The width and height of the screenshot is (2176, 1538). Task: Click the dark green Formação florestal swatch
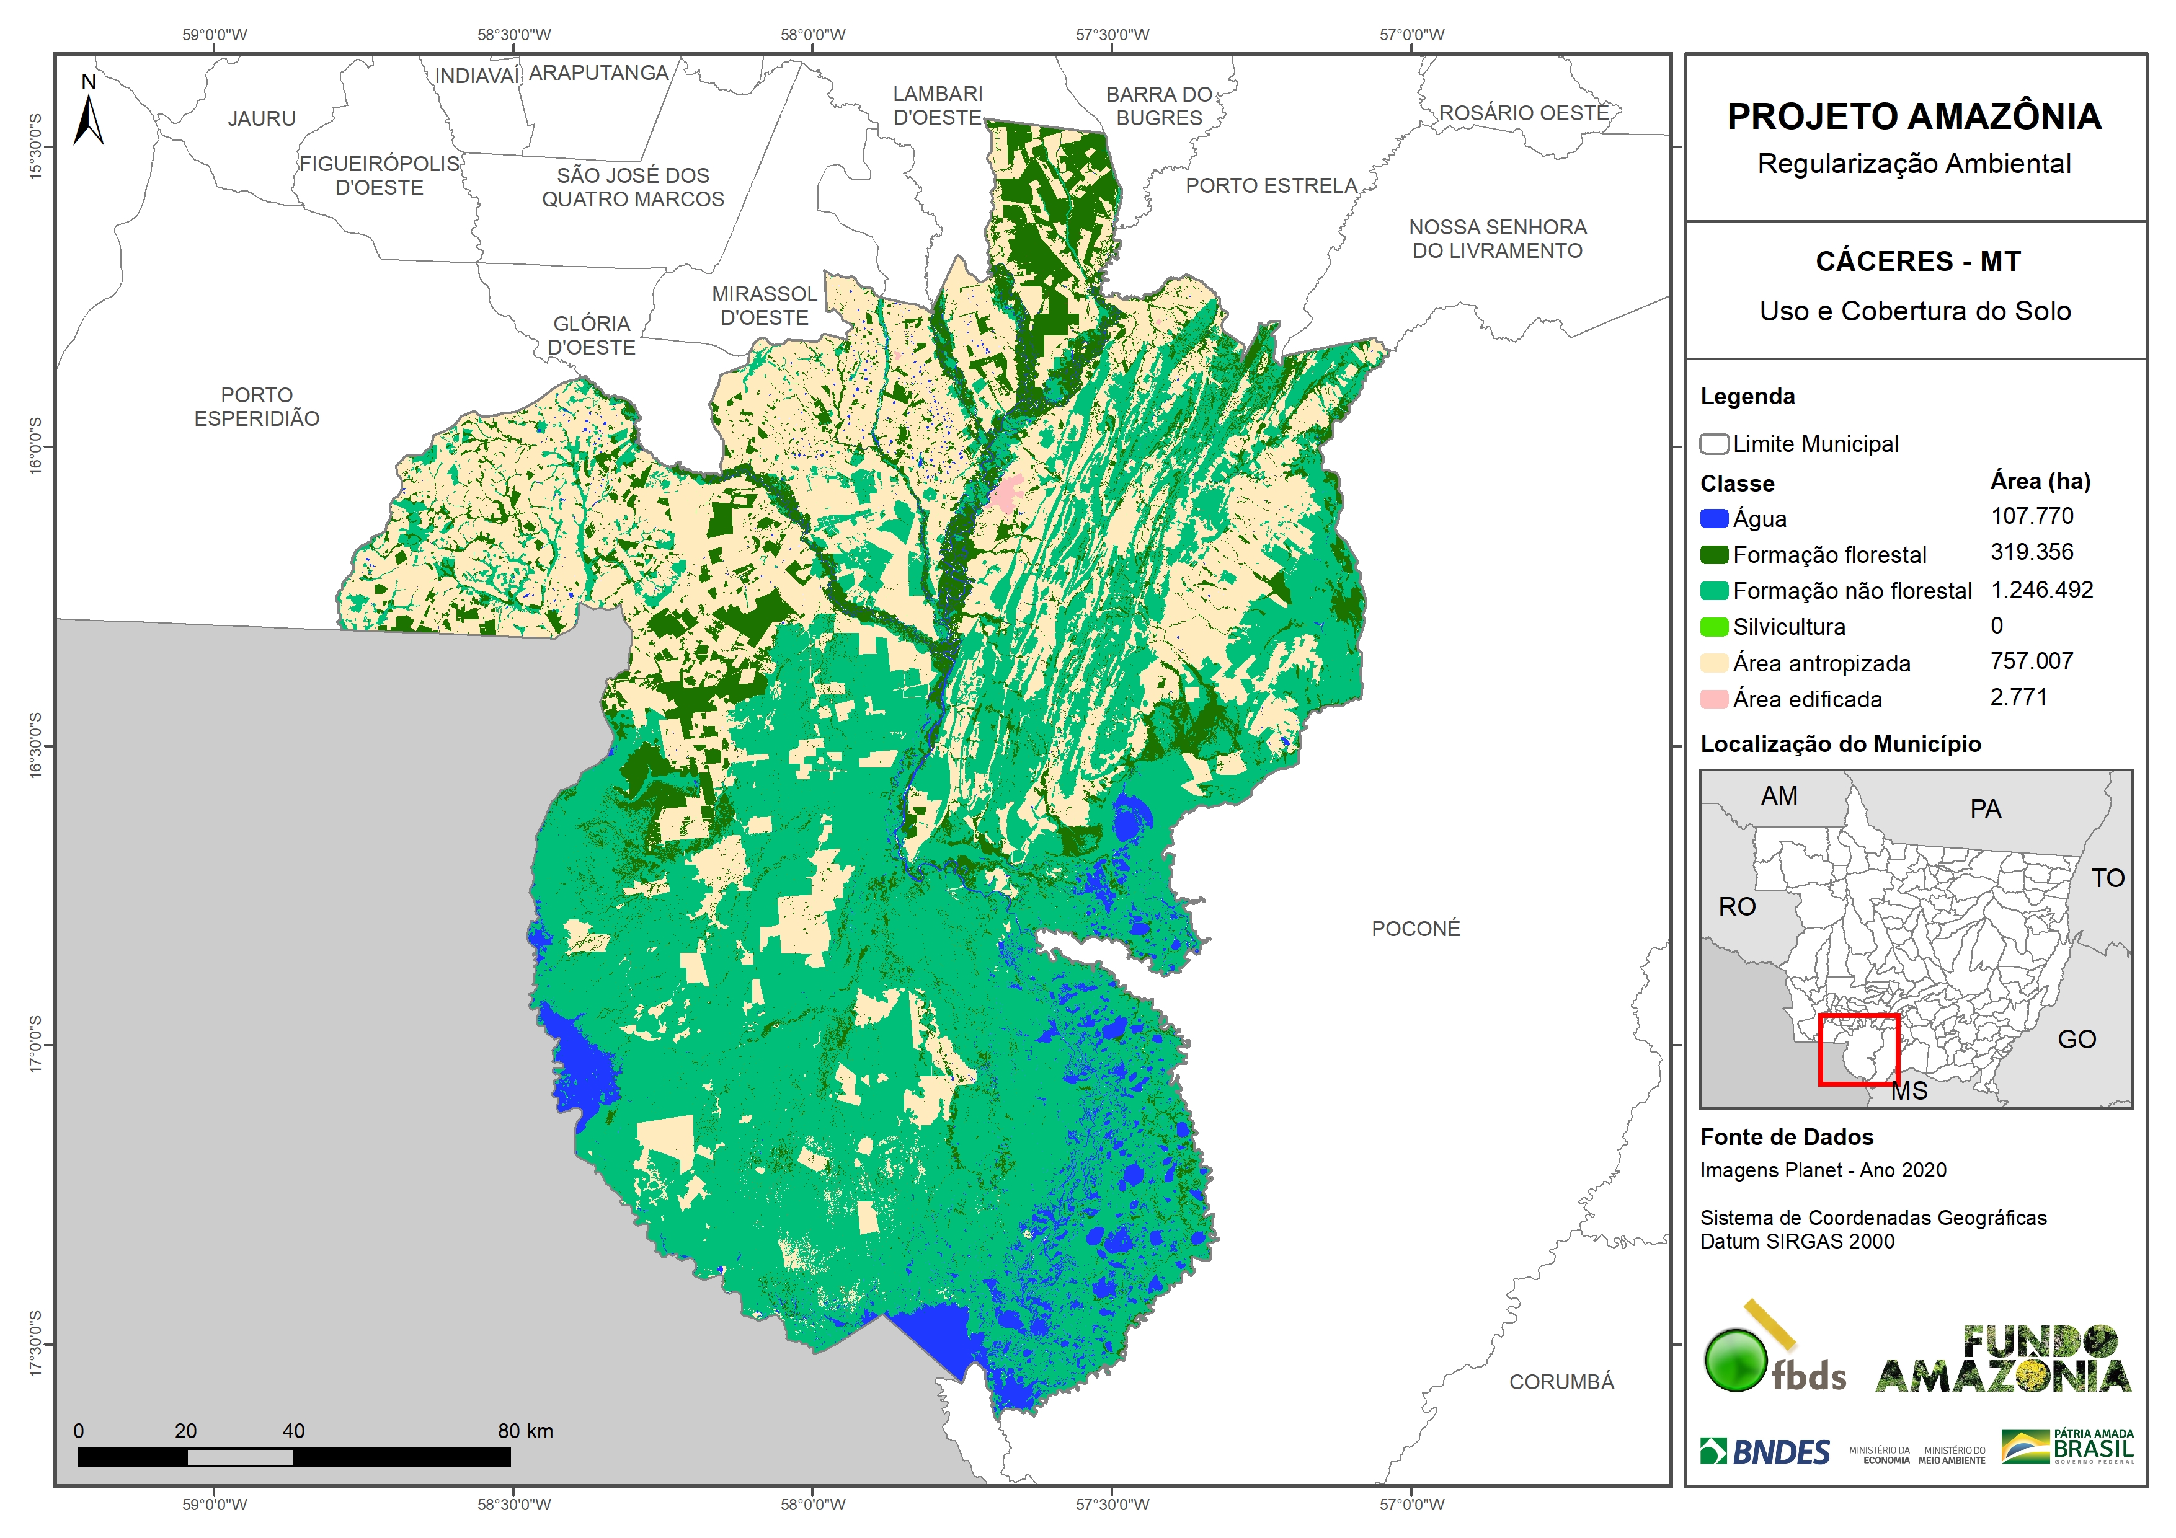click(1713, 554)
